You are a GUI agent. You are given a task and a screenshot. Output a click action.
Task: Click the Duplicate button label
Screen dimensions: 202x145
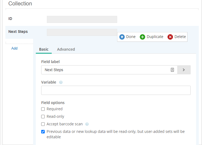[x=155, y=37]
